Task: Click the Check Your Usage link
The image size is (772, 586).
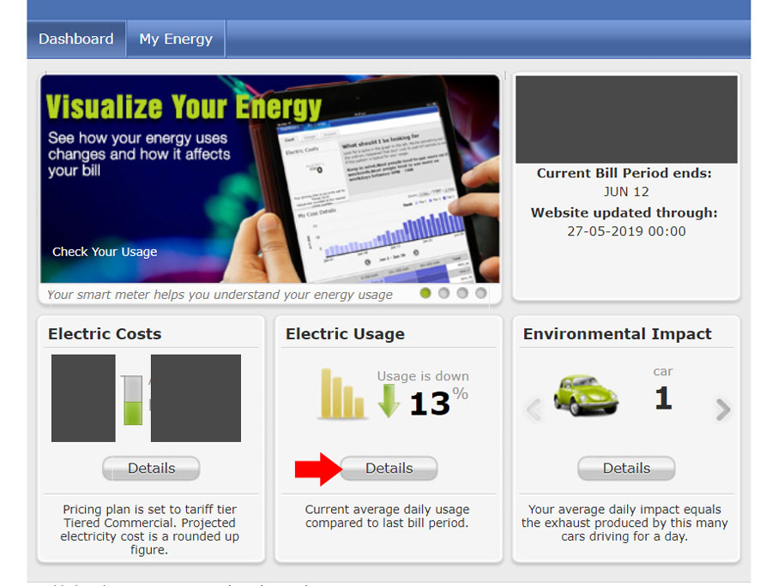Action: pyautogui.click(x=105, y=252)
